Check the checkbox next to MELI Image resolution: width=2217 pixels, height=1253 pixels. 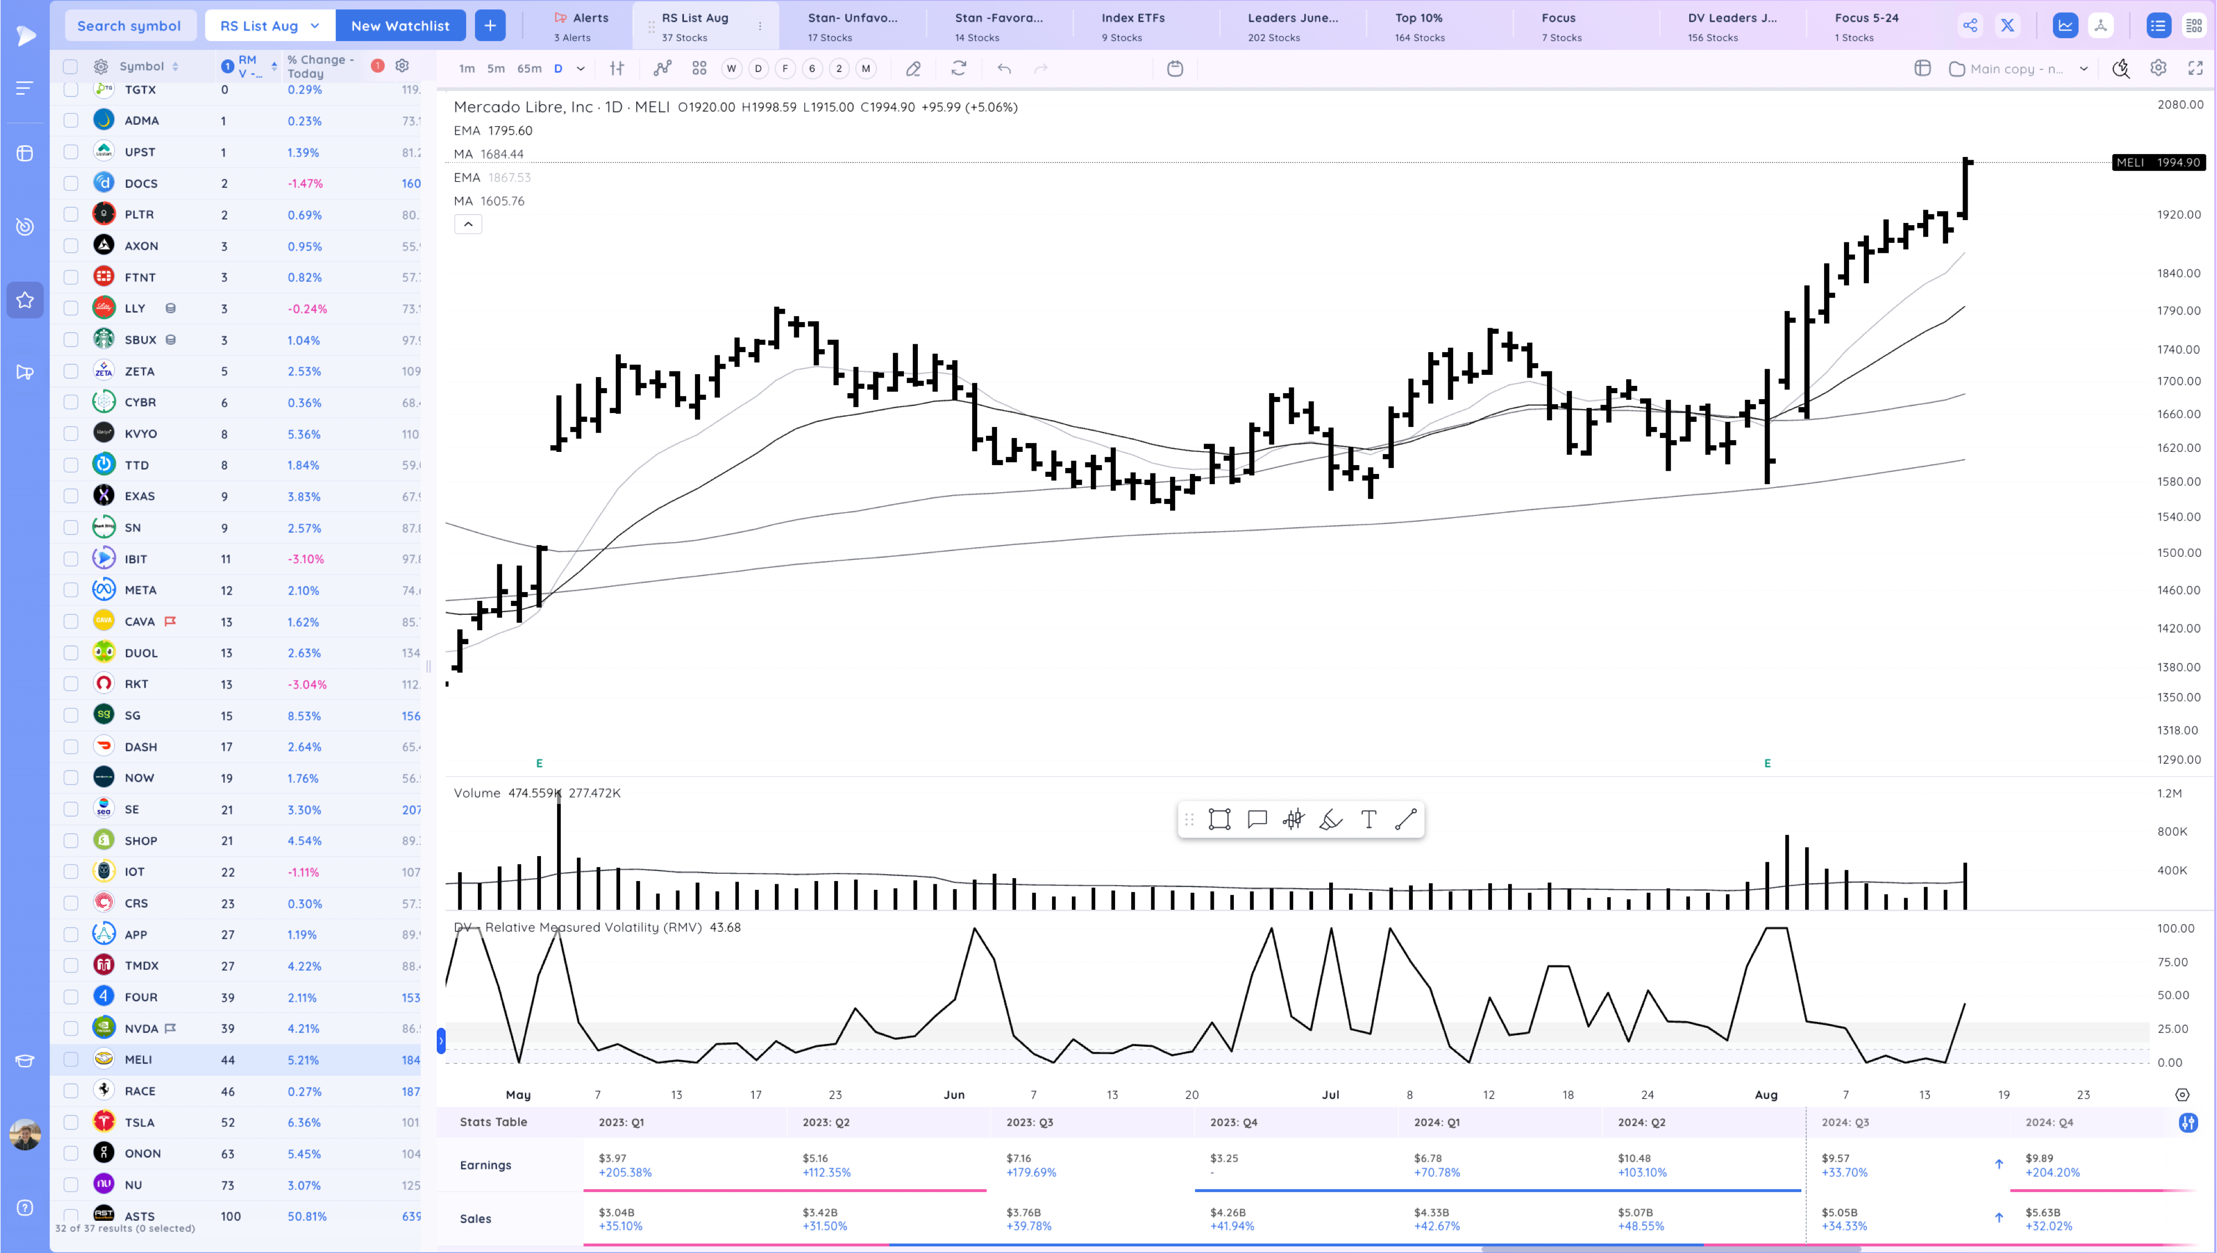[70, 1060]
